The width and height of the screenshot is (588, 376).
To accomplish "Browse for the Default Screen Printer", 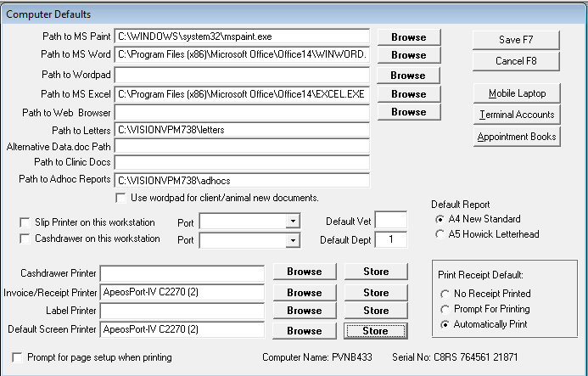I will click(305, 331).
